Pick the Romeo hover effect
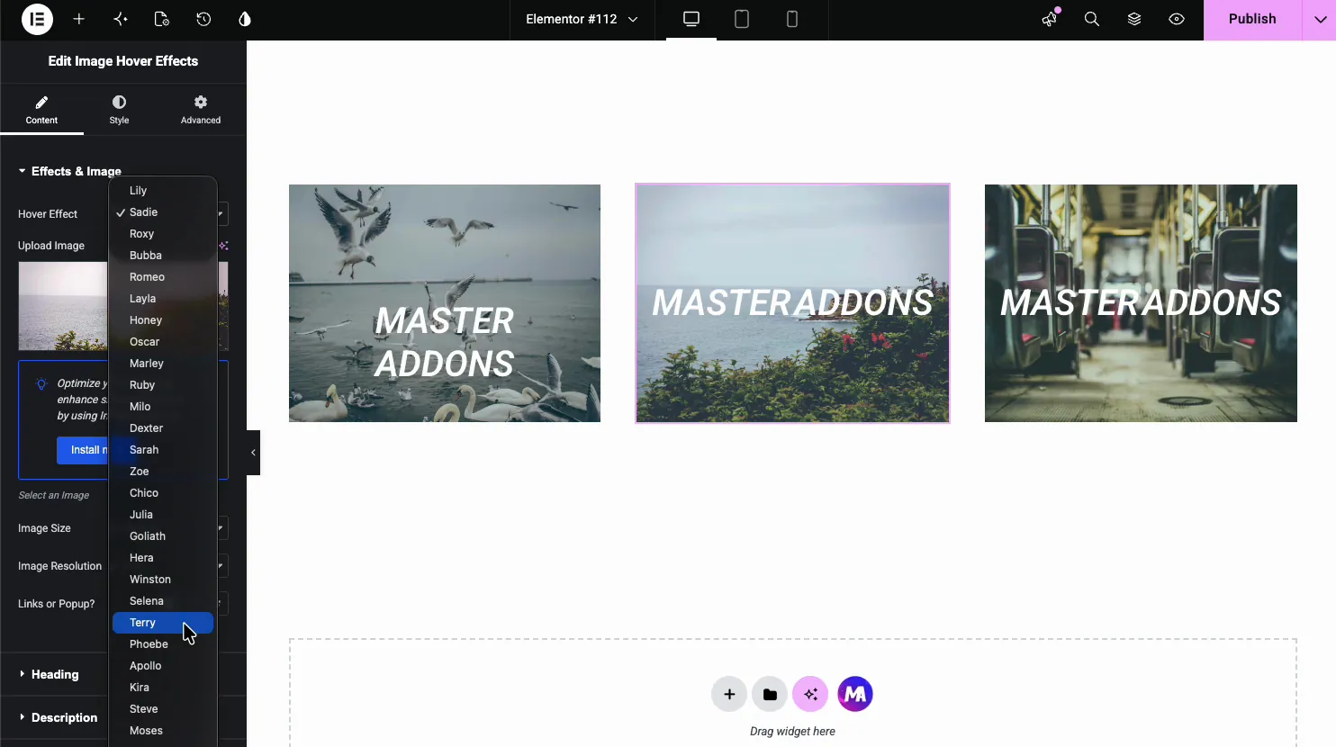This screenshot has width=1336, height=747. [163, 277]
